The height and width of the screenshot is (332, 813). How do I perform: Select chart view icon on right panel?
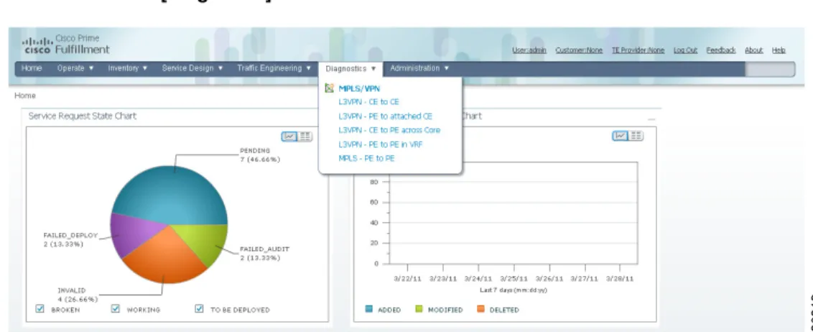[620, 135]
